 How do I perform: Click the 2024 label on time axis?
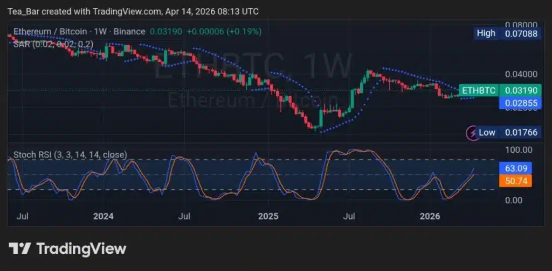point(103,216)
